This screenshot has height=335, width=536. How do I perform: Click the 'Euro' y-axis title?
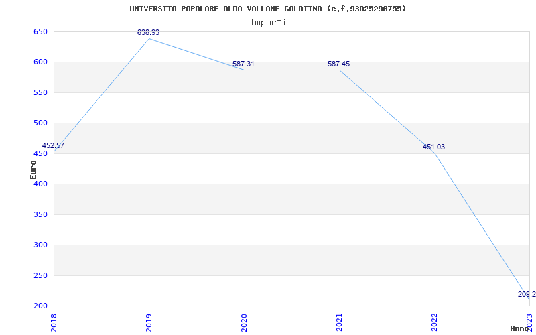pos(33,170)
